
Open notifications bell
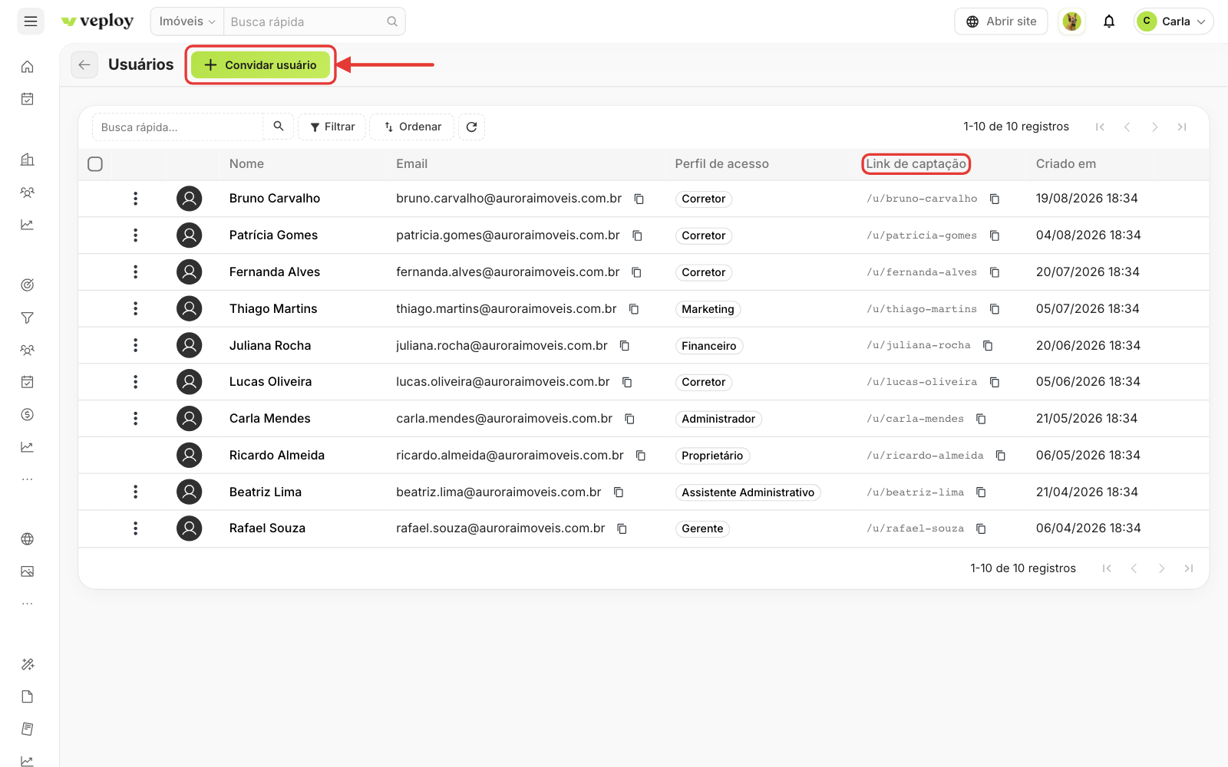(1109, 21)
